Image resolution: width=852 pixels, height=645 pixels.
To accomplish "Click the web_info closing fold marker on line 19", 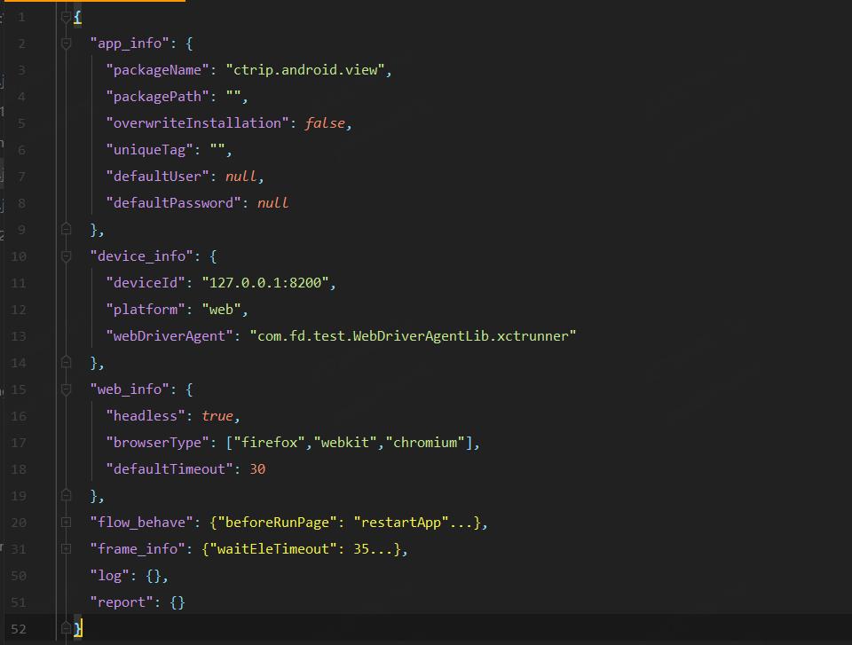I will (x=66, y=496).
